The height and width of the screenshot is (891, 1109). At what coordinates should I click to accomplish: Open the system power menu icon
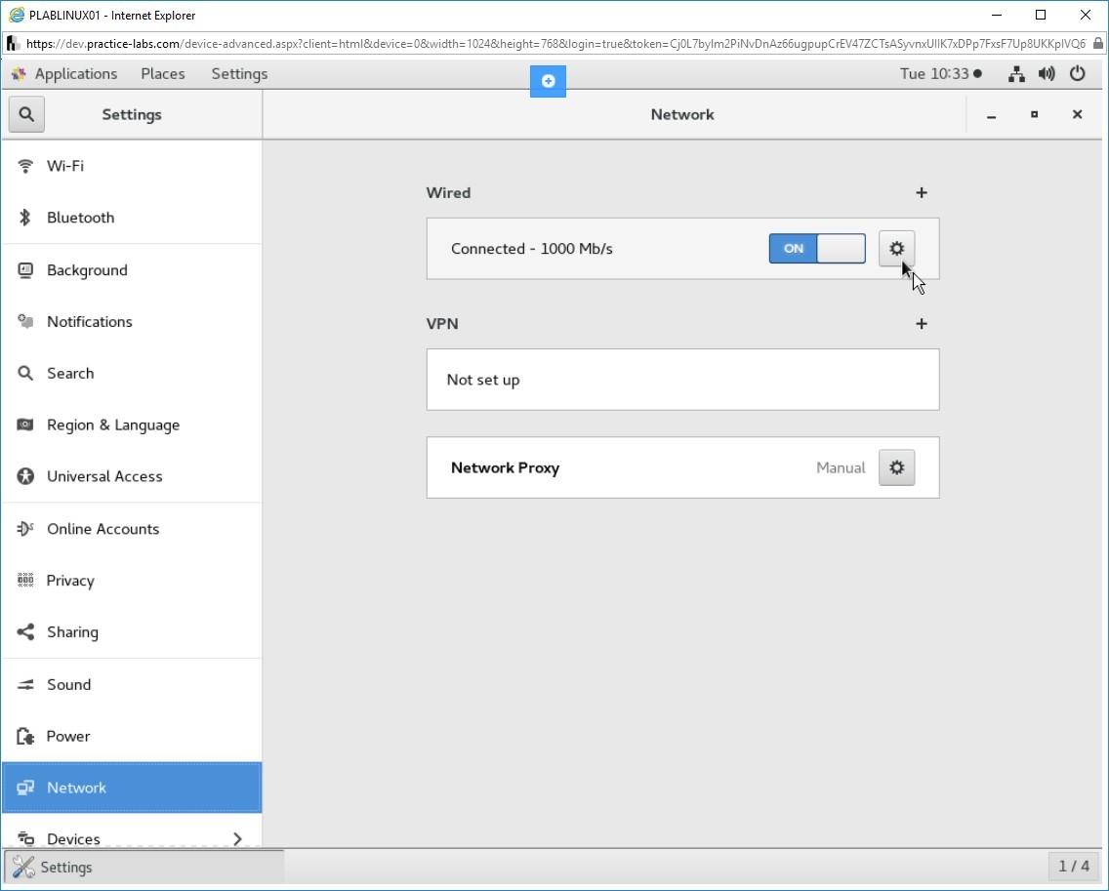coord(1078,73)
